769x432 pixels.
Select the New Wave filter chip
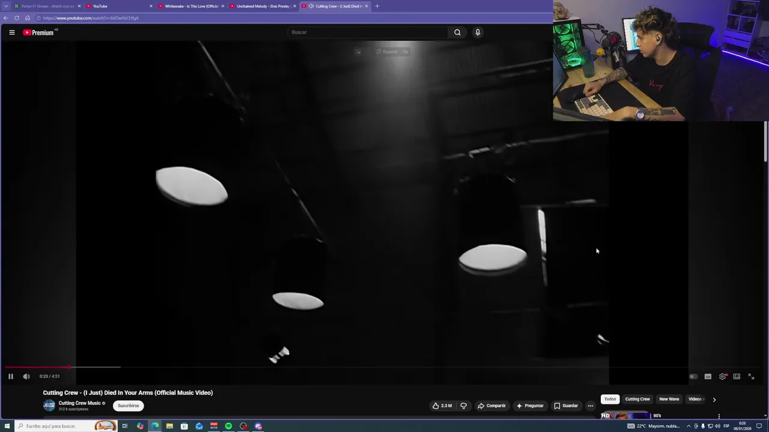click(669, 399)
